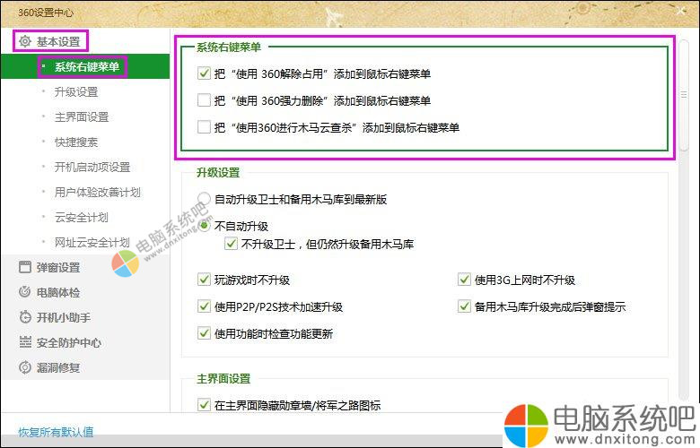Click the 恢复所有默认值 link
The width and height of the screenshot is (700, 448).
click(x=56, y=432)
